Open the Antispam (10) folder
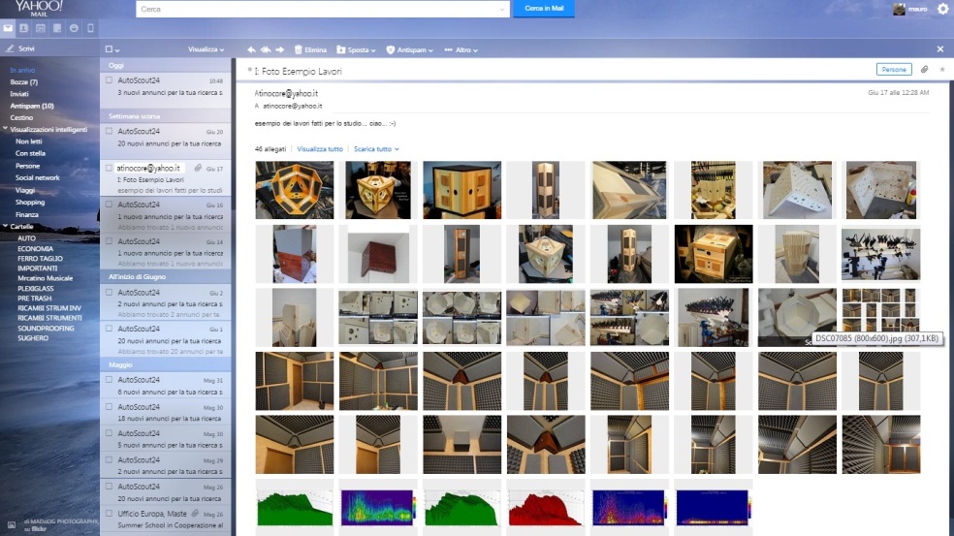This screenshot has width=954, height=536. click(32, 106)
